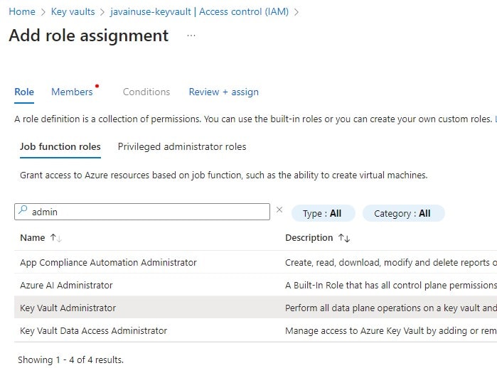Click description 'Create, read, download, modify'
497x368 pixels.
click(391, 262)
